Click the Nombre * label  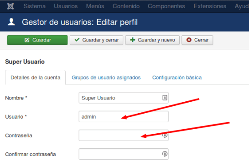(16, 98)
